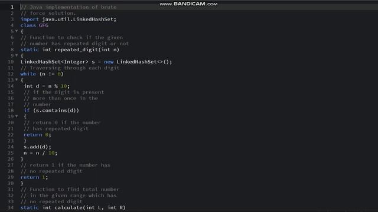Click comment '// Traversing through each digit'
Viewport: 378px width, 212px height.
click(x=70, y=68)
